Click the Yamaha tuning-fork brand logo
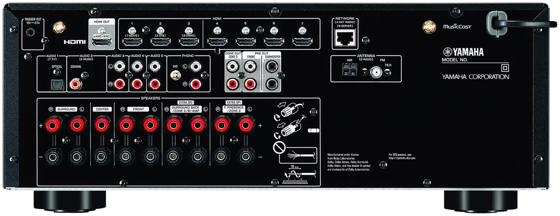 463,52
